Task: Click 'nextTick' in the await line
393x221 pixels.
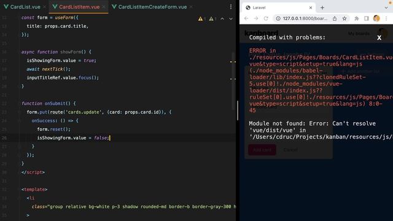Action: coord(52,69)
